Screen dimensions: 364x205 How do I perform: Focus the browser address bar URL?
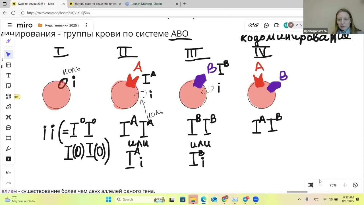click(161, 13)
